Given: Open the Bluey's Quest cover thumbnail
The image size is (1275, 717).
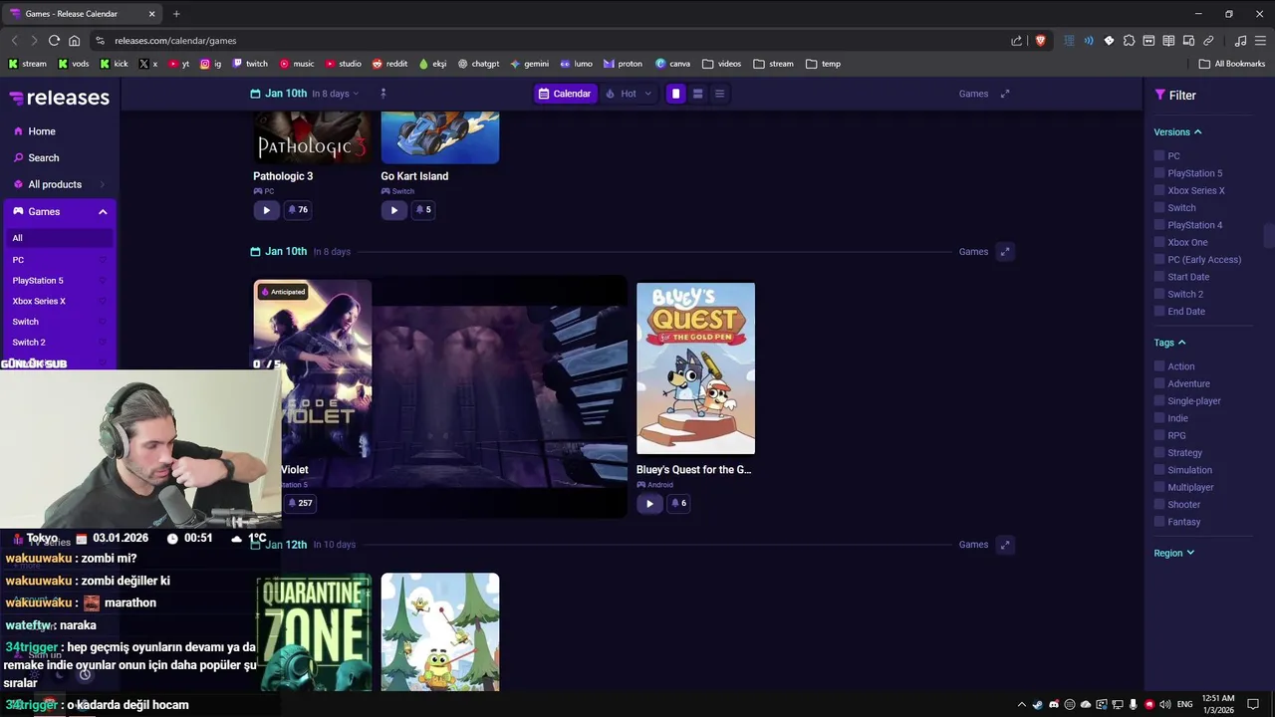Looking at the screenshot, I should (x=695, y=368).
